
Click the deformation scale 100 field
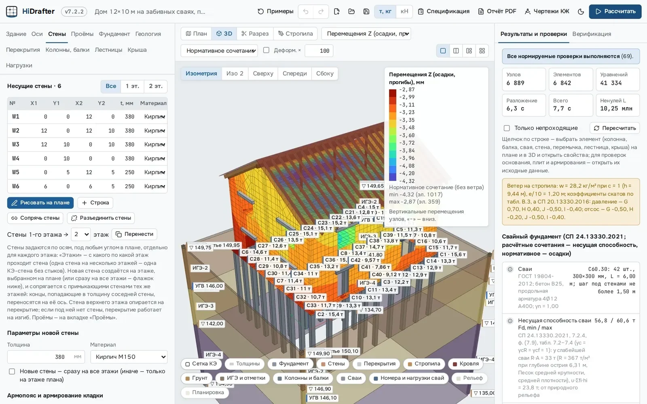(x=319, y=50)
